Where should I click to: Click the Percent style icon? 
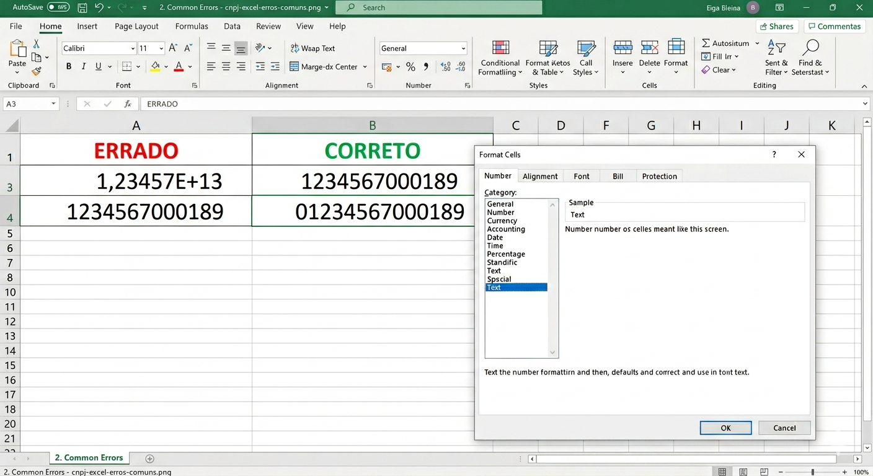pos(410,66)
